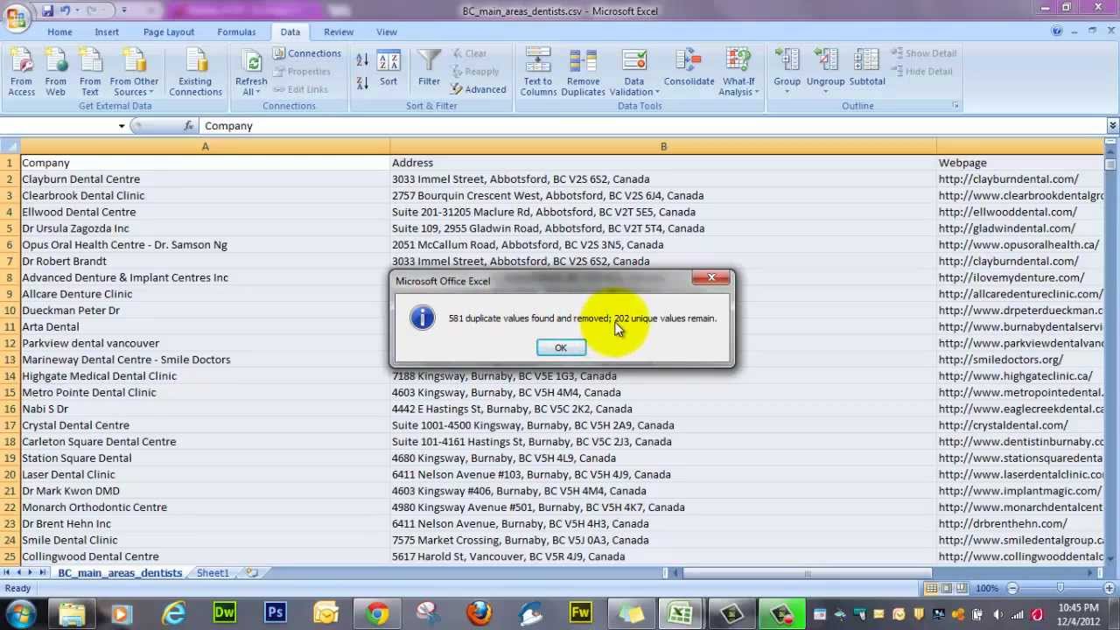This screenshot has height=630, width=1120.
Task: Save the workbook from the Quick Access Toolbar
Action: (47, 10)
